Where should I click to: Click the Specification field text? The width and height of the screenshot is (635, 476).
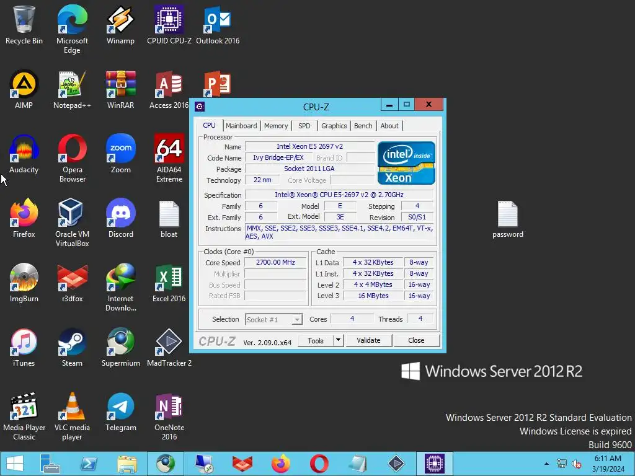click(x=339, y=195)
